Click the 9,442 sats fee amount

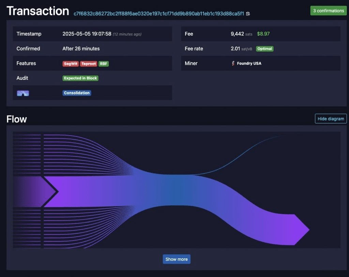(x=242, y=34)
